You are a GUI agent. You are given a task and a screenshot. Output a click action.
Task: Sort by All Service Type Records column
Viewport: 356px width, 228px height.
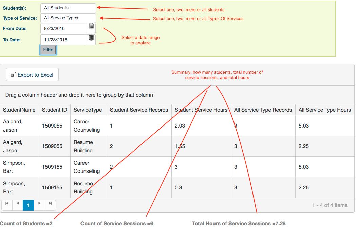(263, 110)
